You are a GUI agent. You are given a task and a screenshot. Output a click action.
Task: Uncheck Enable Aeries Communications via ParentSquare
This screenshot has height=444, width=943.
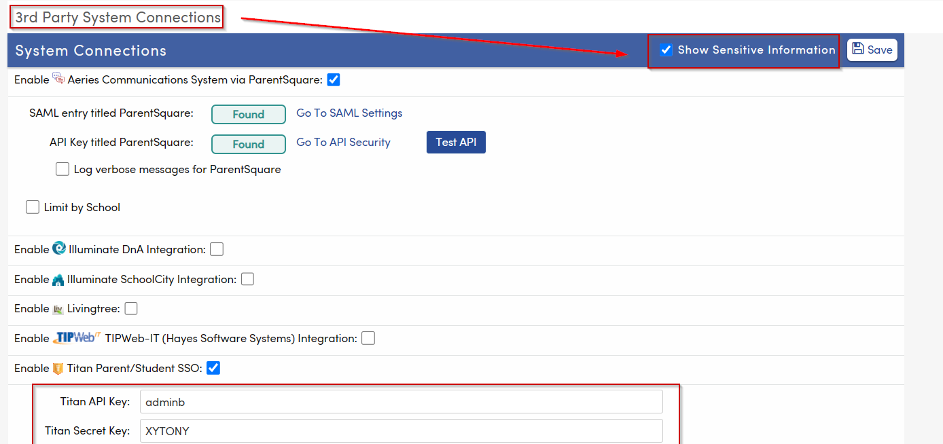point(334,79)
